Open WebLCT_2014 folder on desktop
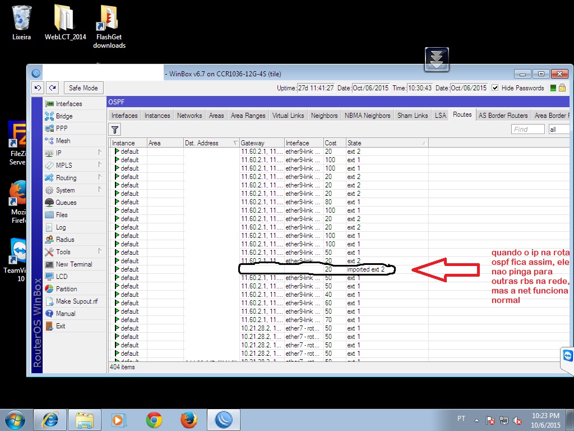The height and width of the screenshot is (431, 574). click(65, 22)
